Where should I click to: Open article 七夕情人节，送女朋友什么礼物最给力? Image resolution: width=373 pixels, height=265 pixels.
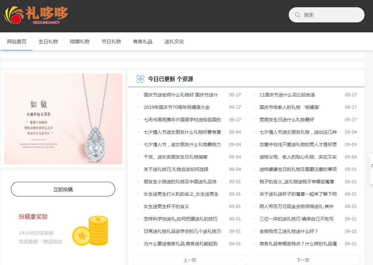pos(182,145)
